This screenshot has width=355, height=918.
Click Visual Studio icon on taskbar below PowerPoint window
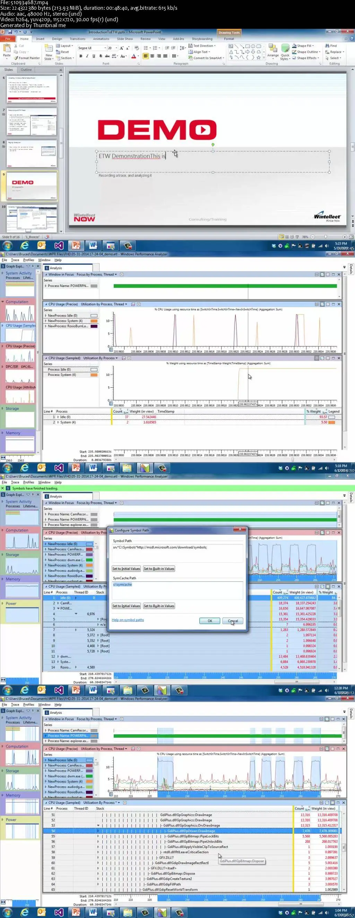click(x=59, y=246)
